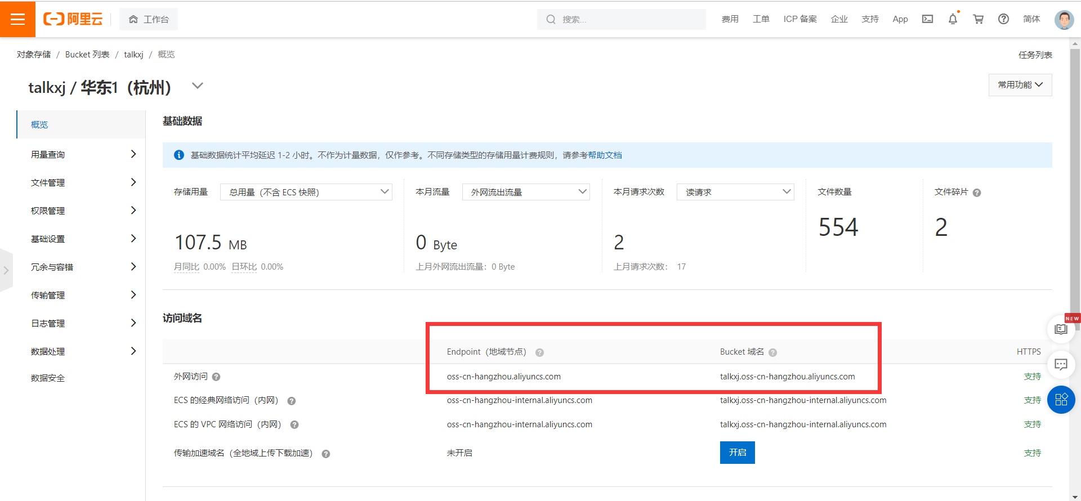
Task: Go to 对象存储 breadcrumb
Action: tap(34, 55)
